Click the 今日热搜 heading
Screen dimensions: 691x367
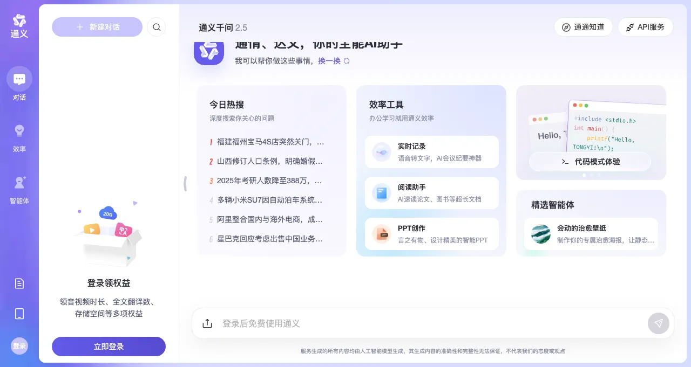click(x=227, y=105)
